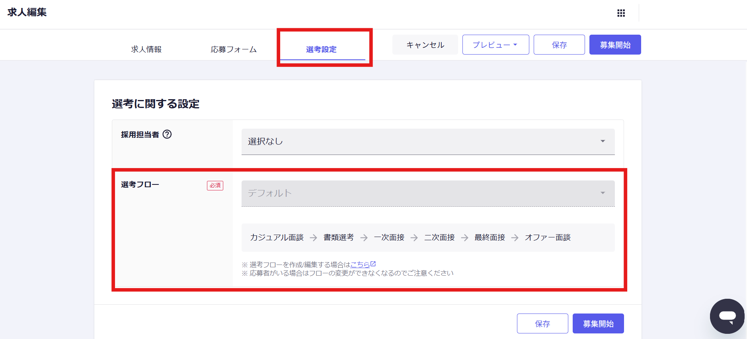This screenshot has width=747, height=339.
Task: Select the 選考設定 tab
Action: pos(322,49)
